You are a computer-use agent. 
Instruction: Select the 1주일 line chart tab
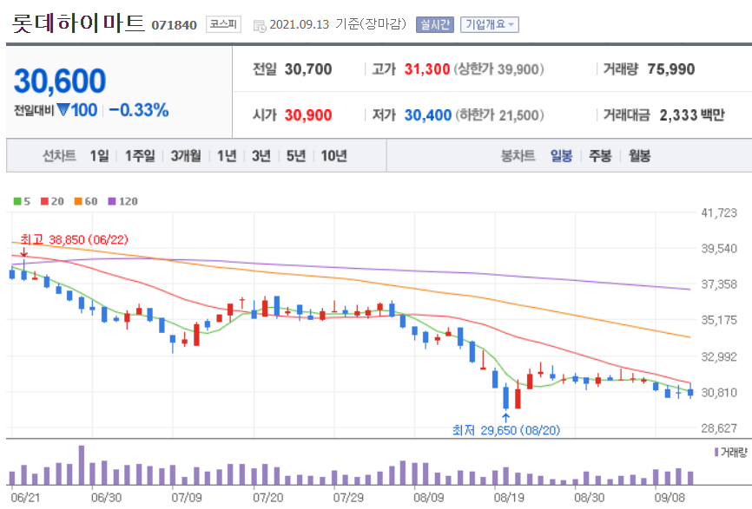pos(140,155)
